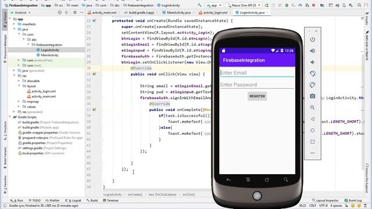Click the phone's hardware back arrow
Screen dimensions: 372x209
coord(228,180)
